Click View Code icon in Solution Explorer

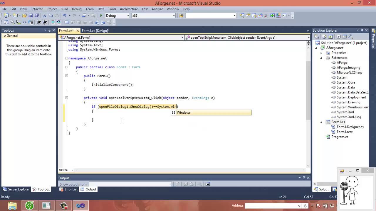pos(338,37)
